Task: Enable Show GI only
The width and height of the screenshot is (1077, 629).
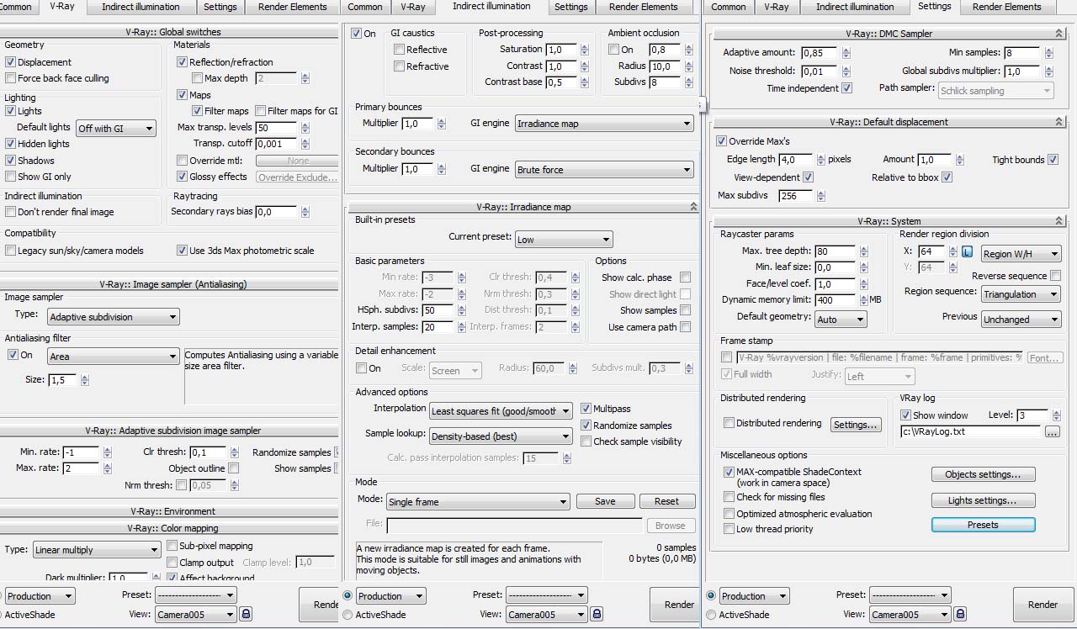Action: [10, 177]
